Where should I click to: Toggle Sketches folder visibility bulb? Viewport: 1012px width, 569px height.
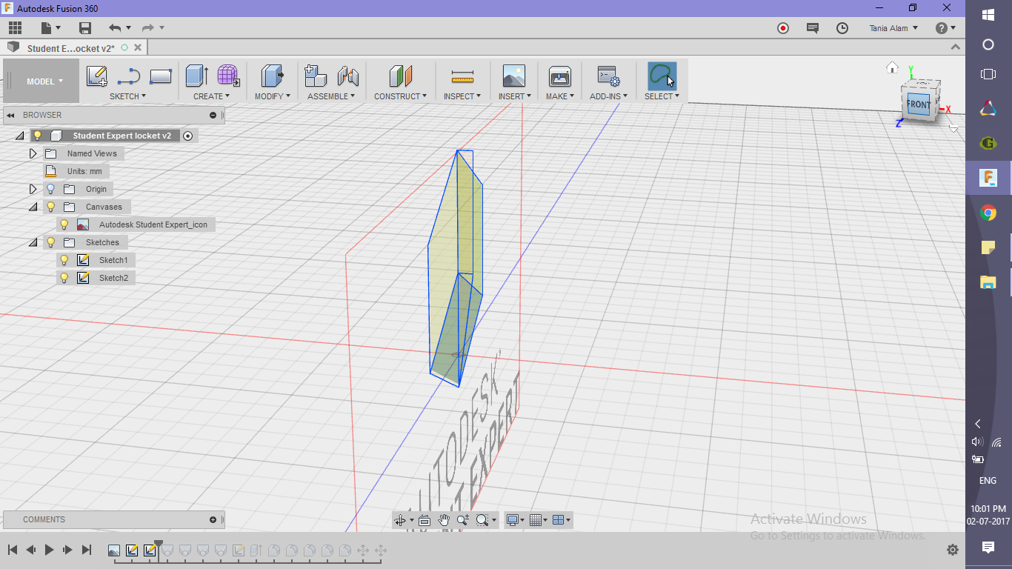click(50, 242)
